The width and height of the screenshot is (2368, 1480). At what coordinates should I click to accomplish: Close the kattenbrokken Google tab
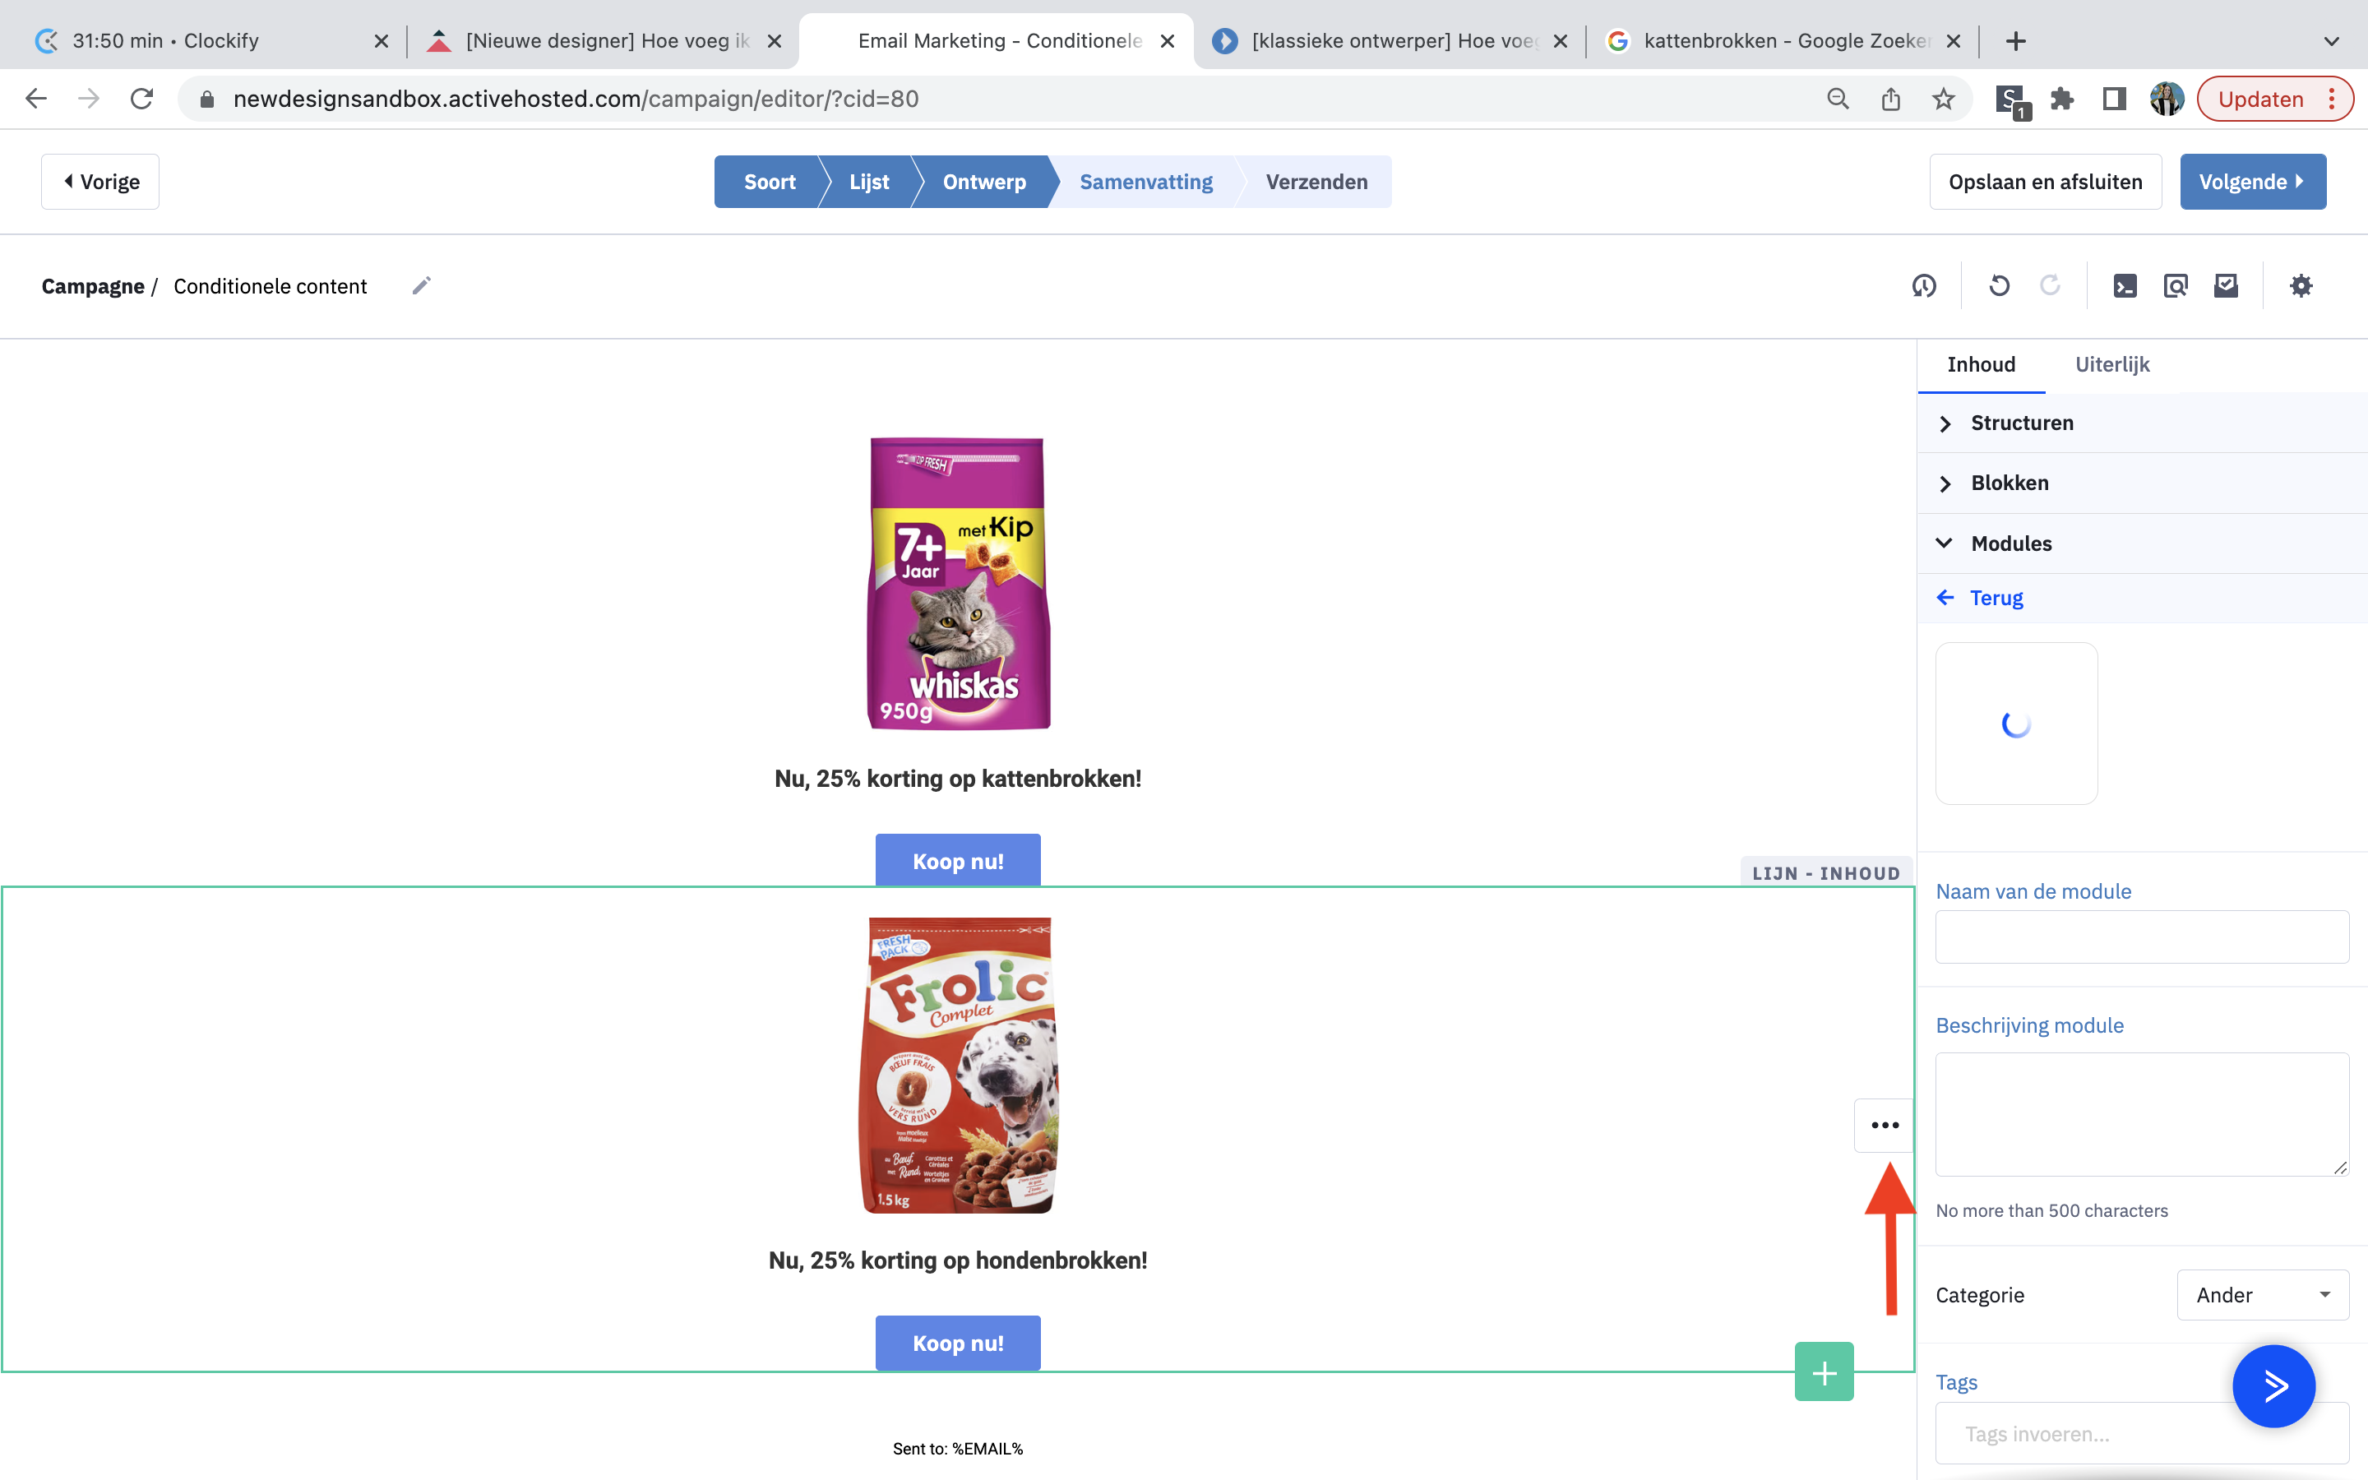point(1953,41)
